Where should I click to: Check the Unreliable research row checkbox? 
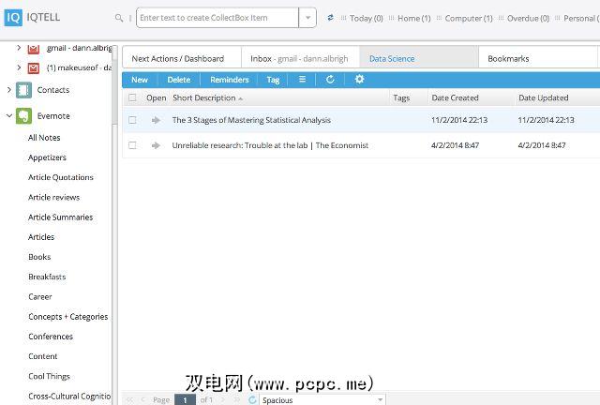pos(132,145)
